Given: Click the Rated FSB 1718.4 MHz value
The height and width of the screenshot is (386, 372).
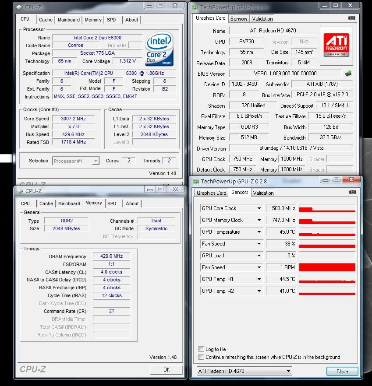Looking at the screenshot, I should coord(73,142).
